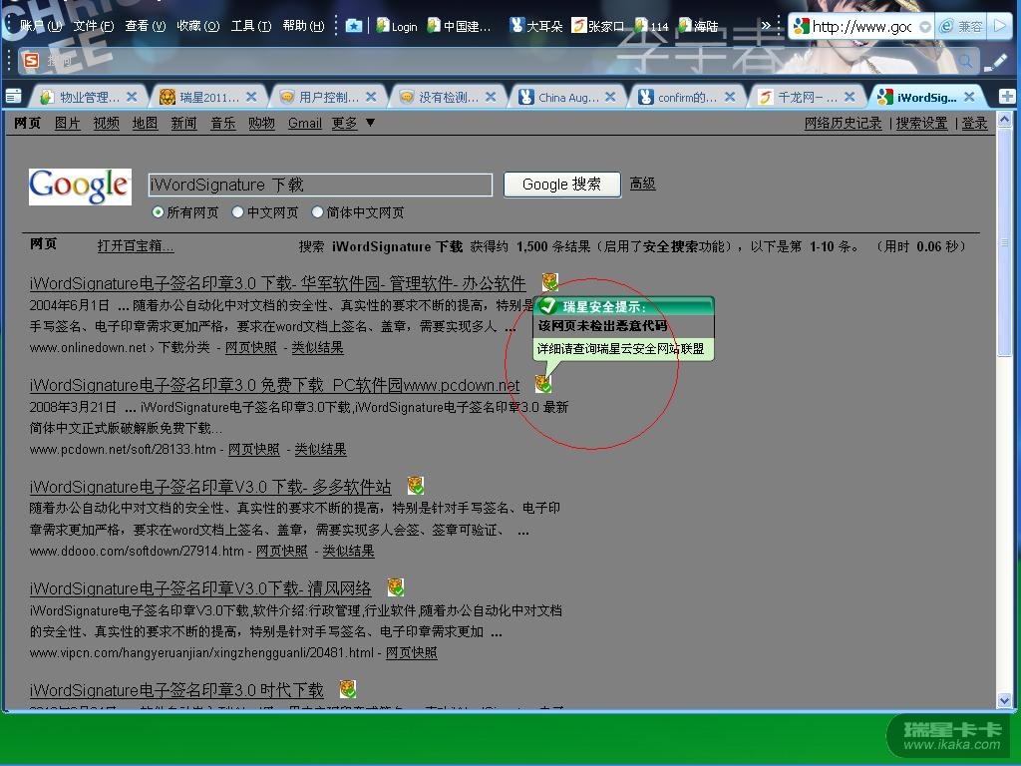Click the Rising security icon beside the PC软件园 result

[x=543, y=384]
